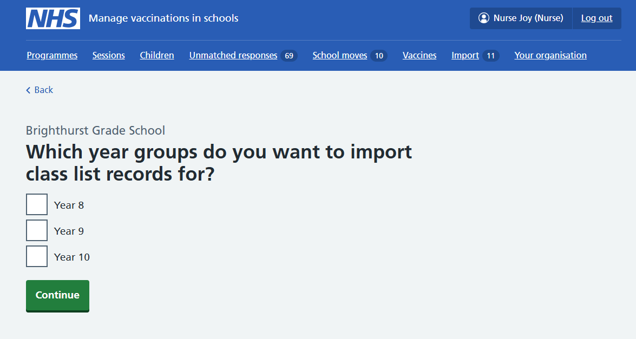Tick the Year 8 checkbox
Image resolution: width=636 pixels, height=339 pixels.
click(37, 204)
